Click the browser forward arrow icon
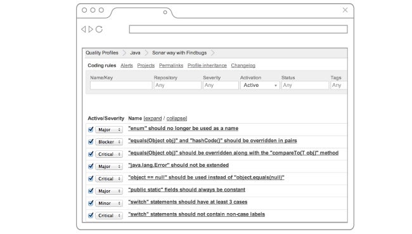 click(91, 29)
